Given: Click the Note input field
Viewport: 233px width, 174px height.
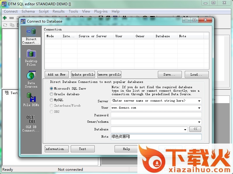Looking at the screenshot, I should click(x=156, y=137).
